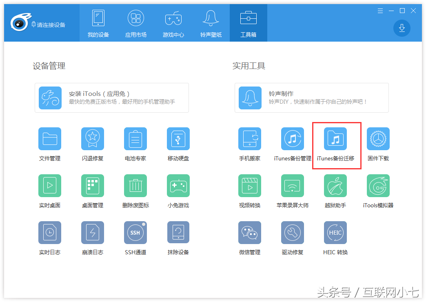Screen dimensions: 426x302
Task: Click the 安装 iTools banner button
Action: pos(112,98)
